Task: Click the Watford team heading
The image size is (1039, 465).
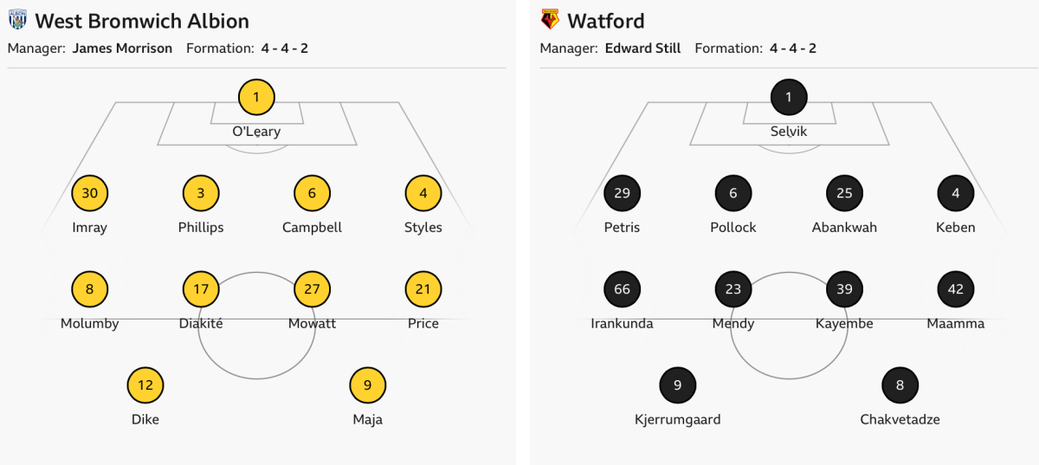Action: 606,21
